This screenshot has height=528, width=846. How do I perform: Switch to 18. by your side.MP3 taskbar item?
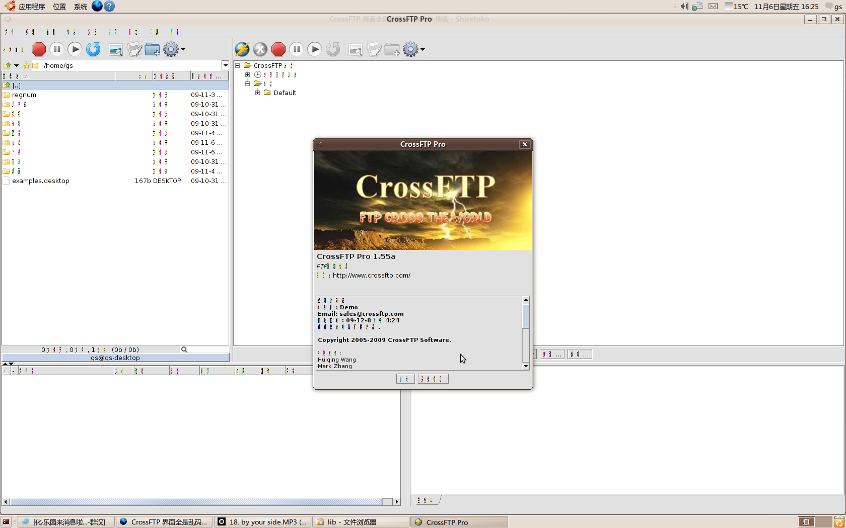262,522
